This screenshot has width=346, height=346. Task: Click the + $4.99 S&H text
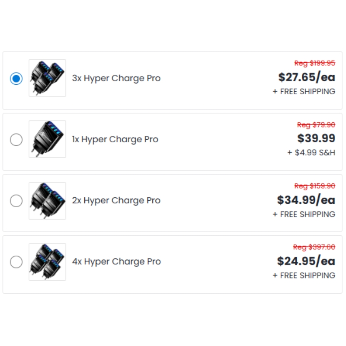coord(311,153)
